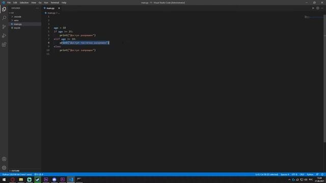
Task: Open the terminal app in taskbar
Action: coord(79,179)
